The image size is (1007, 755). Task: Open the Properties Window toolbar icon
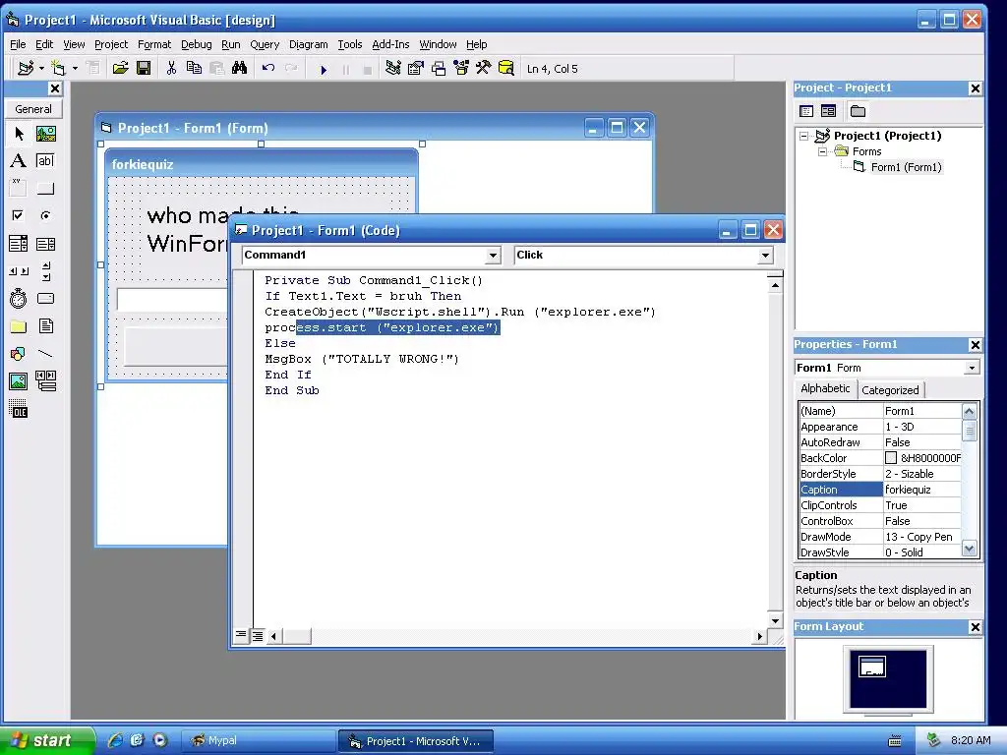click(x=416, y=68)
